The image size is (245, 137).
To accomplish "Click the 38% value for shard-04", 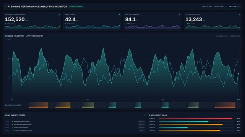I will pos(238,127).
